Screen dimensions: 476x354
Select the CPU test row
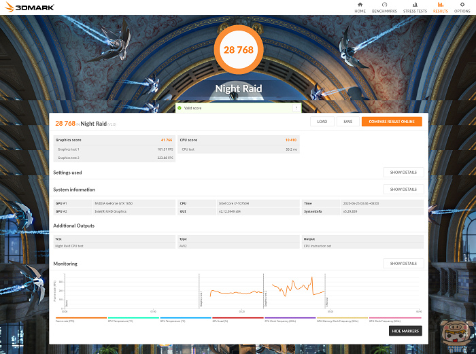(x=239, y=149)
